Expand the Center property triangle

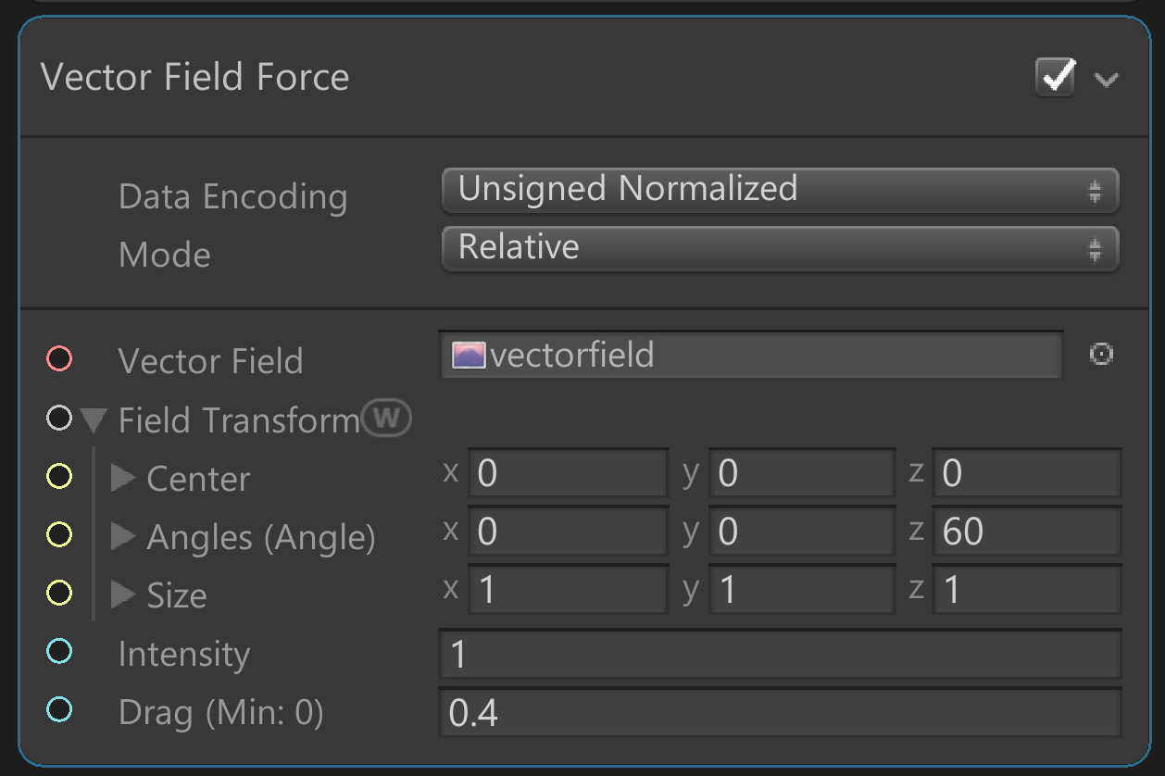[123, 478]
